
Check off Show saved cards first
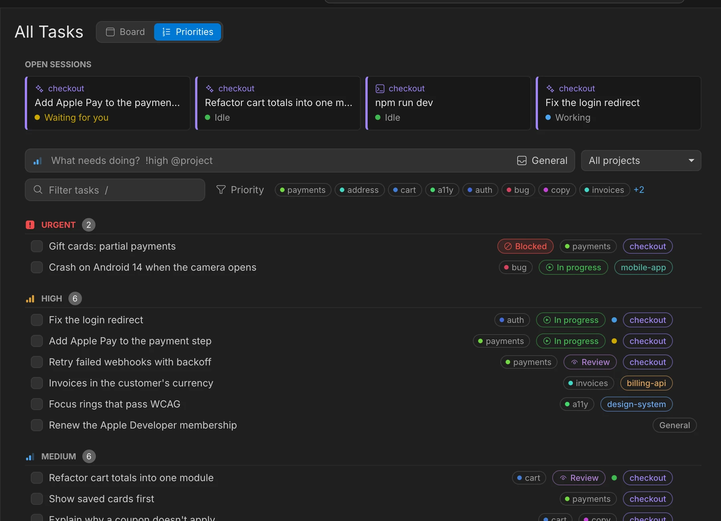click(37, 499)
